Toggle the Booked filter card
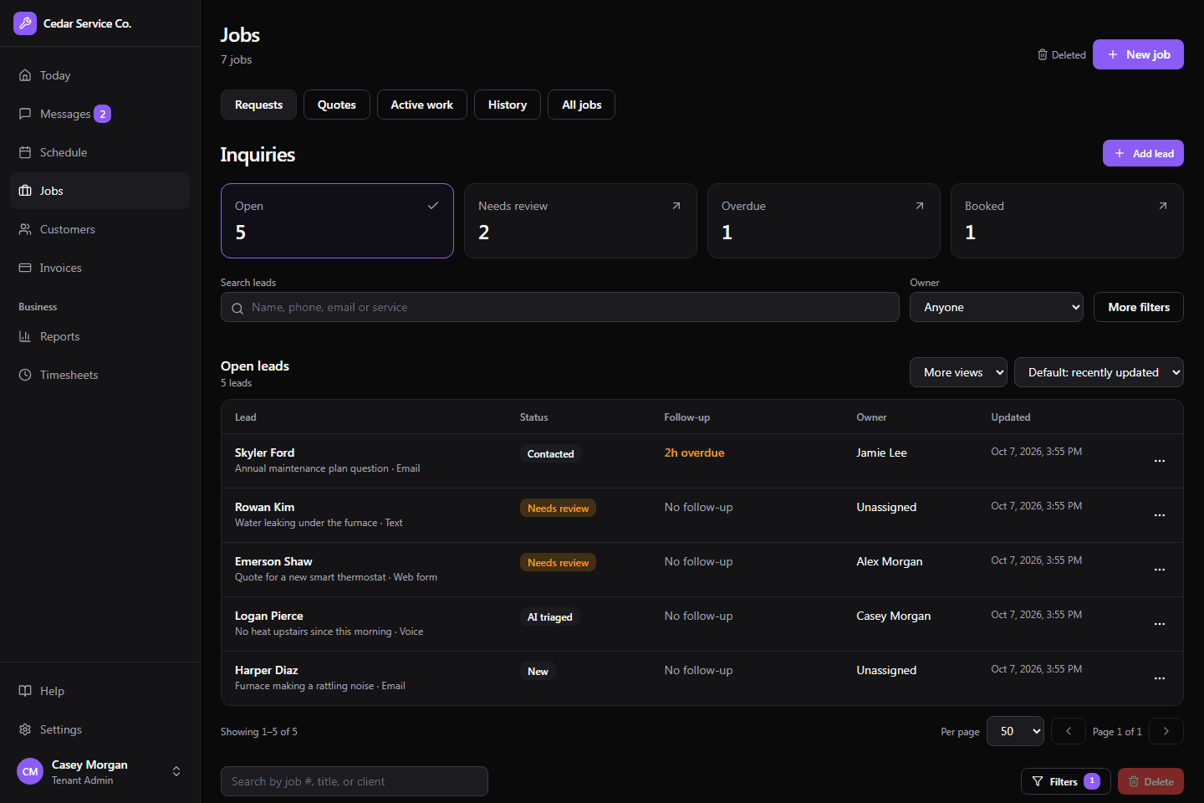 1067,221
